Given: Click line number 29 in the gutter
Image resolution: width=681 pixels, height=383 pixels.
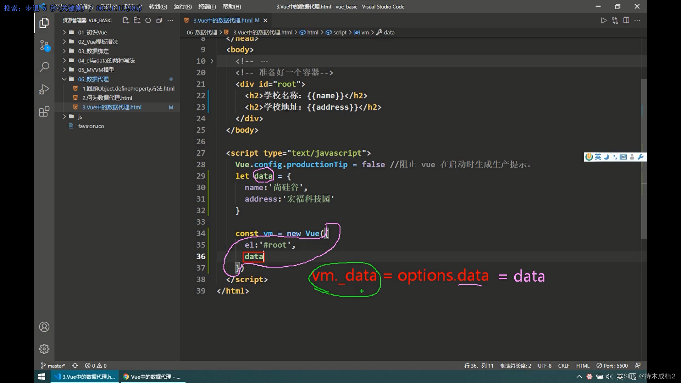Looking at the screenshot, I should [x=201, y=176].
